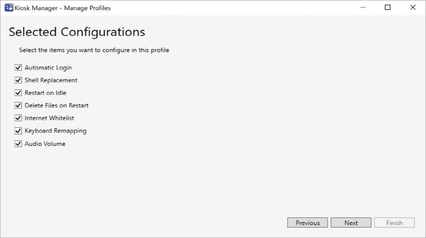
Task: Click the 'Automatic Login' label text
Action: coord(48,67)
